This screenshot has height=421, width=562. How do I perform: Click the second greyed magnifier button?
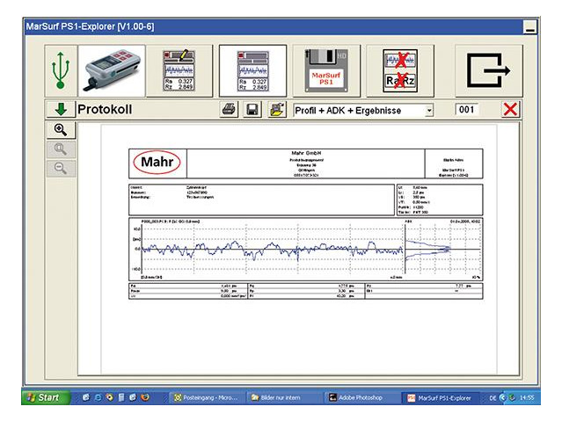coord(61,149)
